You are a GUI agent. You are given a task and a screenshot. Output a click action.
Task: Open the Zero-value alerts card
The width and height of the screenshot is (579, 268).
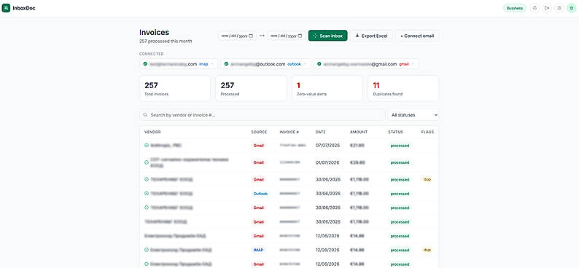[x=327, y=88]
